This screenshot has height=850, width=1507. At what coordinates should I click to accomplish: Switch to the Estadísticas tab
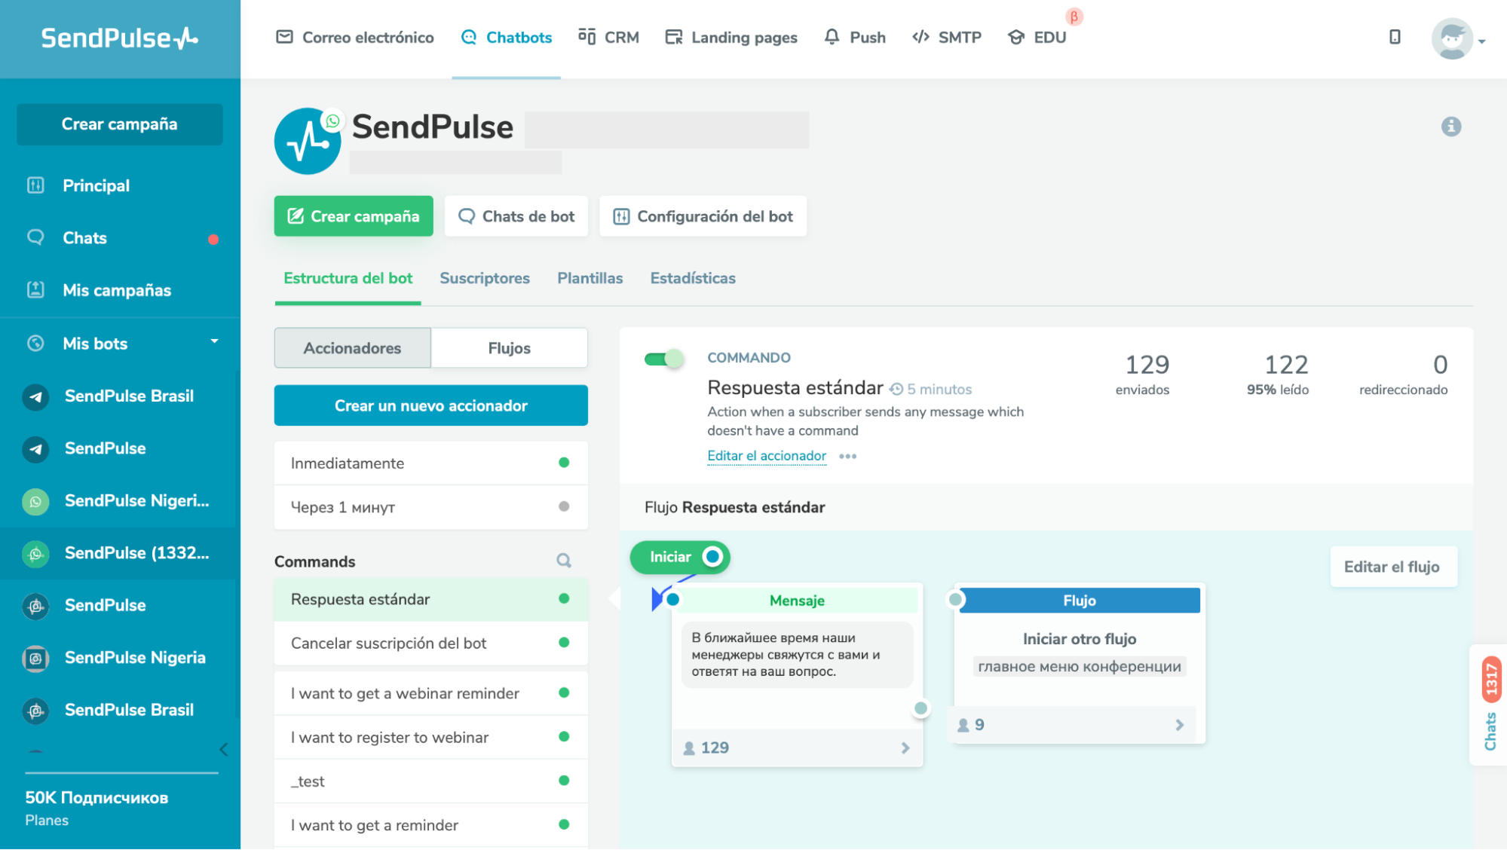click(693, 278)
